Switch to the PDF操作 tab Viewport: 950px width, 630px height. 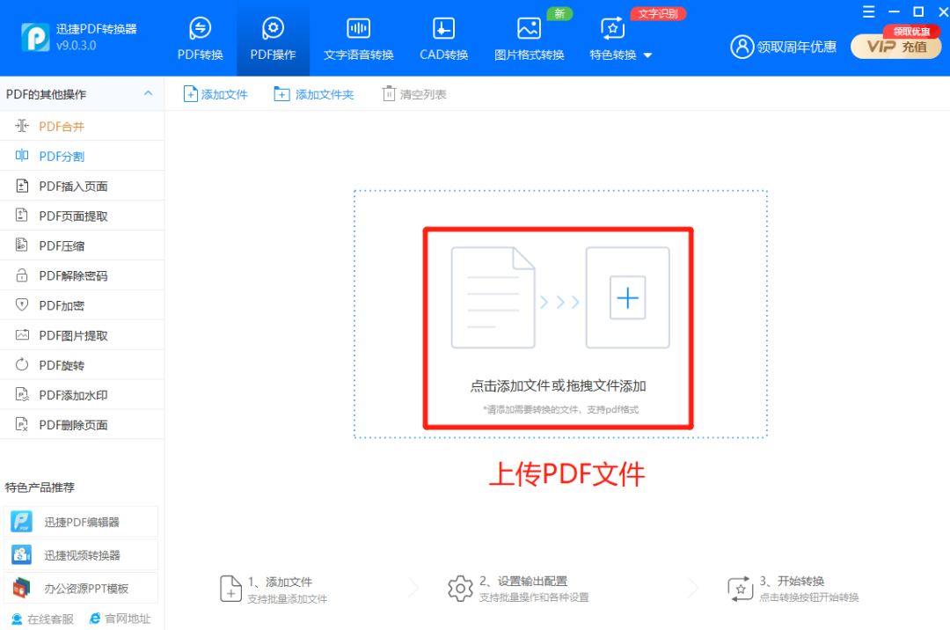tap(273, 40)
